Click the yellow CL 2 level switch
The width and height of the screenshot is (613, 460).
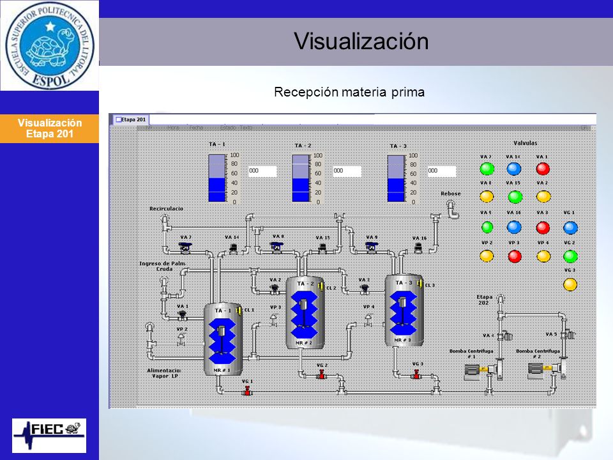pyautogui.click(x=320, y=287)
